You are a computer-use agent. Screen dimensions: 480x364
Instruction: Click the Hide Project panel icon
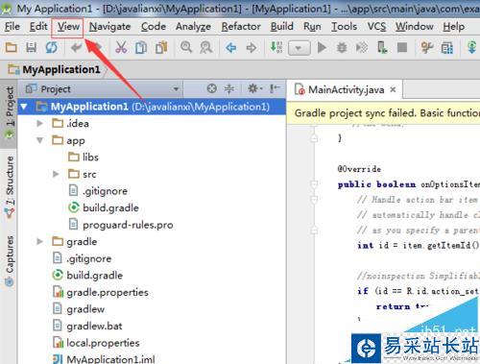coord(275,88)
